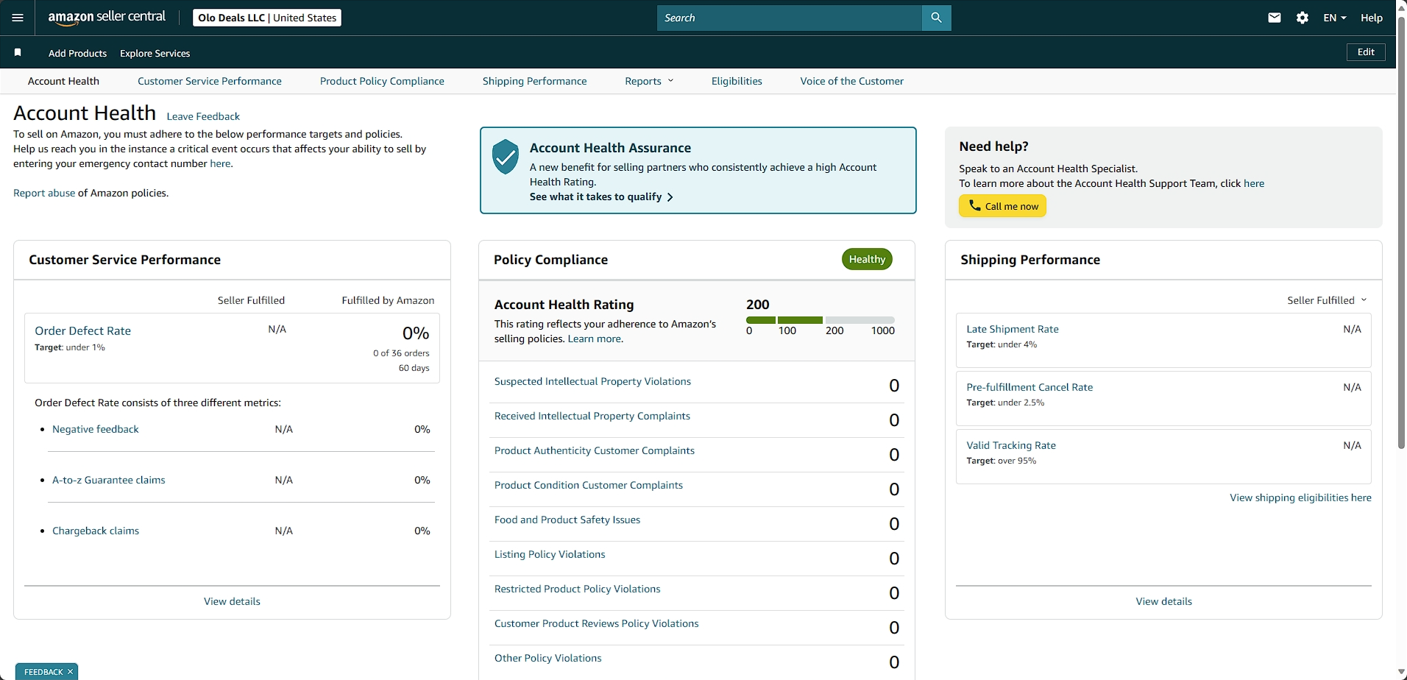Click into the Search input field
Viewport: 1407px width, 680px height.
[789, 18]
